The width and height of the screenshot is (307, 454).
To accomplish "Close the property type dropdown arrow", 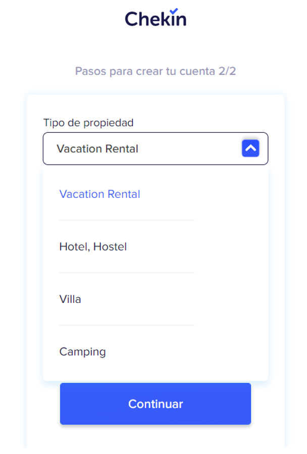I will (x=250, y=148).
